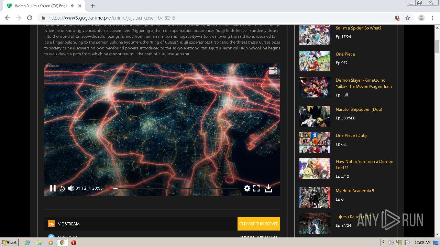This screenshot has height=247, width=440.
Task: Click My Hero Academia 5 thumbnail
Action: pos(315,198)
